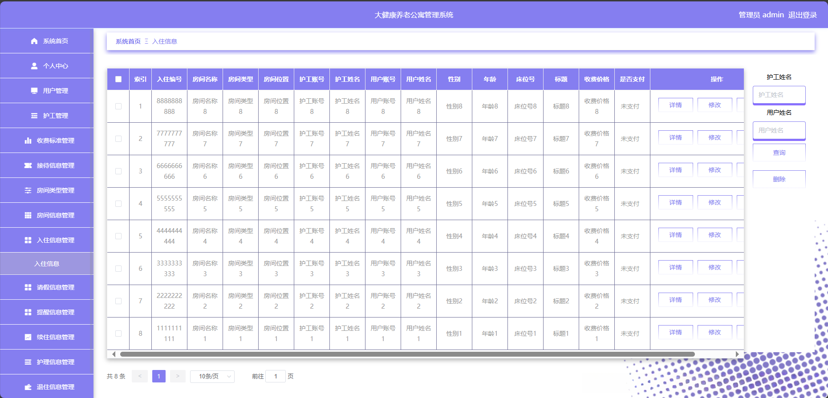Open 续住信息管理 in the sidebar
The width and height of the screenshot is (828, 398).
(x=47, y=337)
